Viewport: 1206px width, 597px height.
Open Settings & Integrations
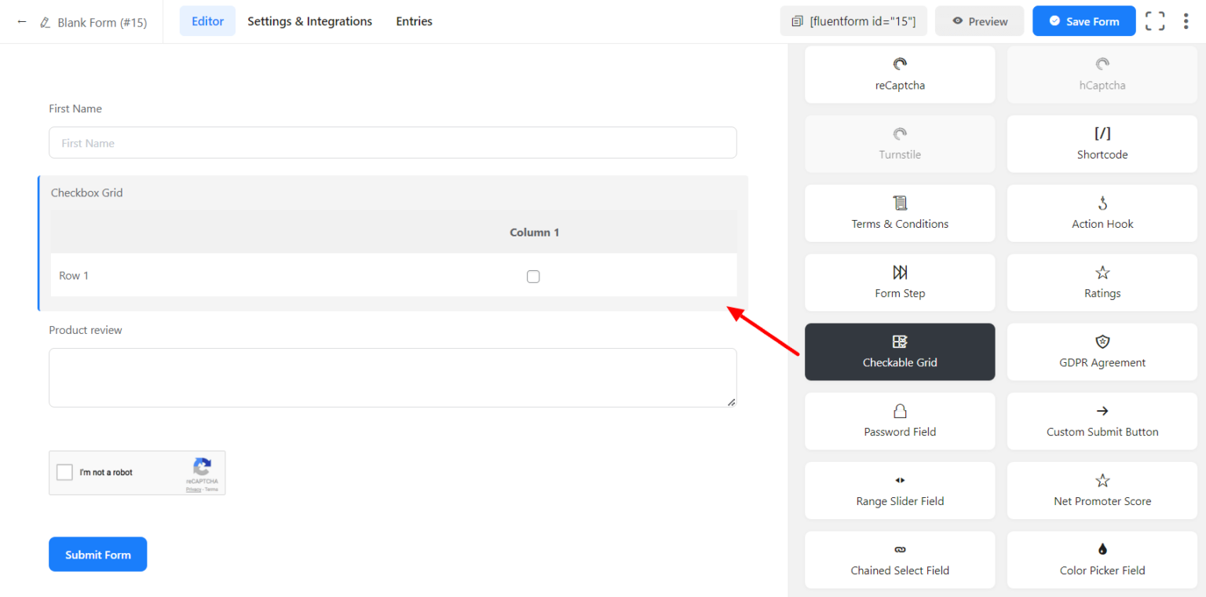click(309, 21)
